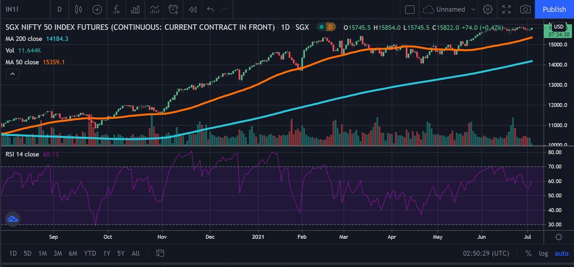The height and width of the screenshot is (267, 574).
Task: Open the Financials bar-chart icon
Action: pyautogui.click(x=135, y=9)
